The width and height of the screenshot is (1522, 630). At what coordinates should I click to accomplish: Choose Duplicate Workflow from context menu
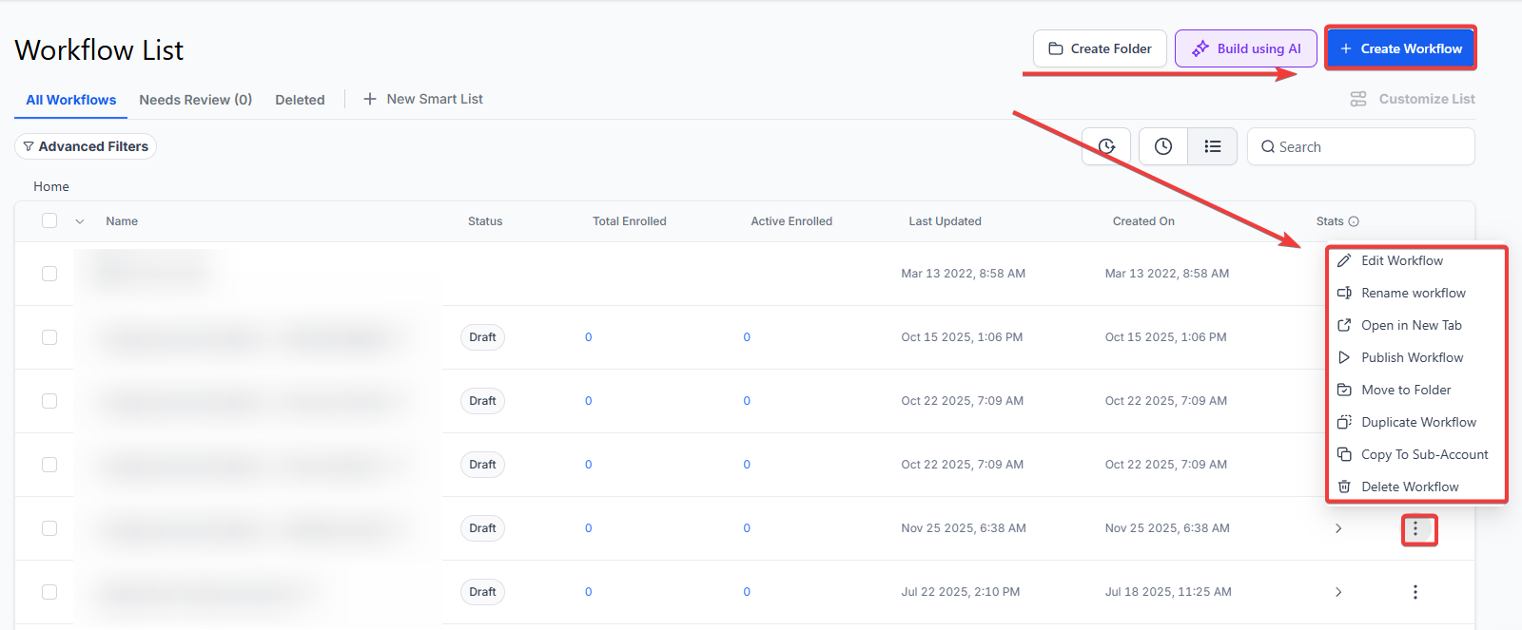coord(1417,422)
